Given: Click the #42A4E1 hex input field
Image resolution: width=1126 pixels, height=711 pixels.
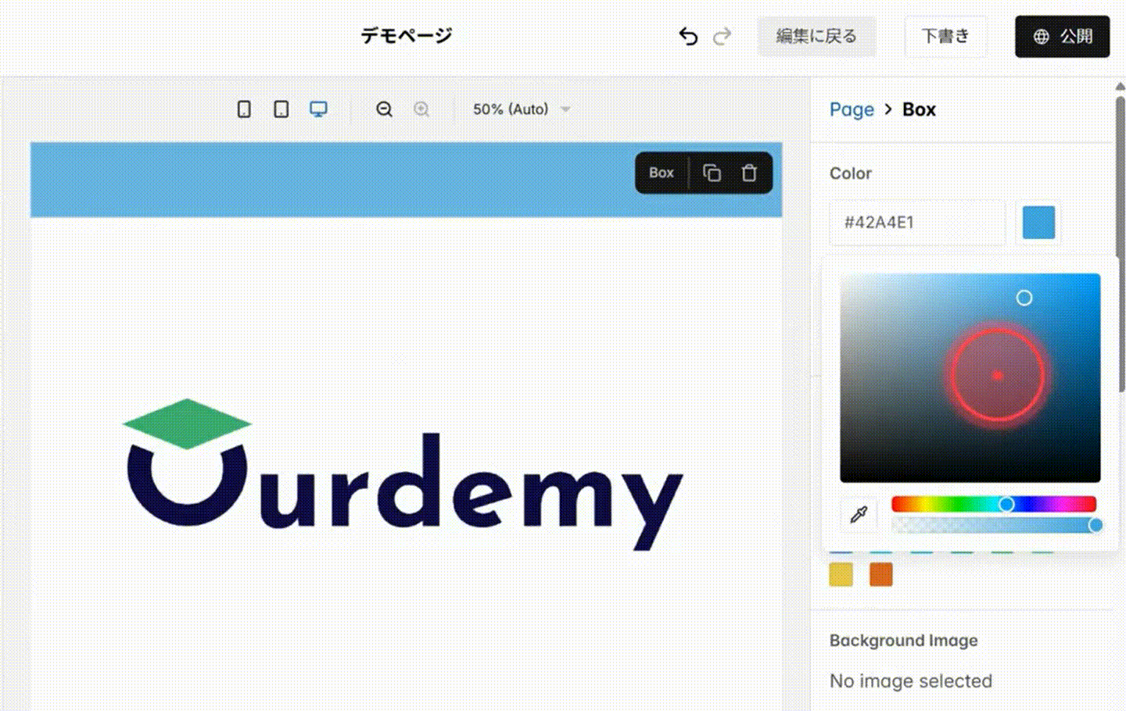Looking at the screenshot, I should tap(916, 223).
